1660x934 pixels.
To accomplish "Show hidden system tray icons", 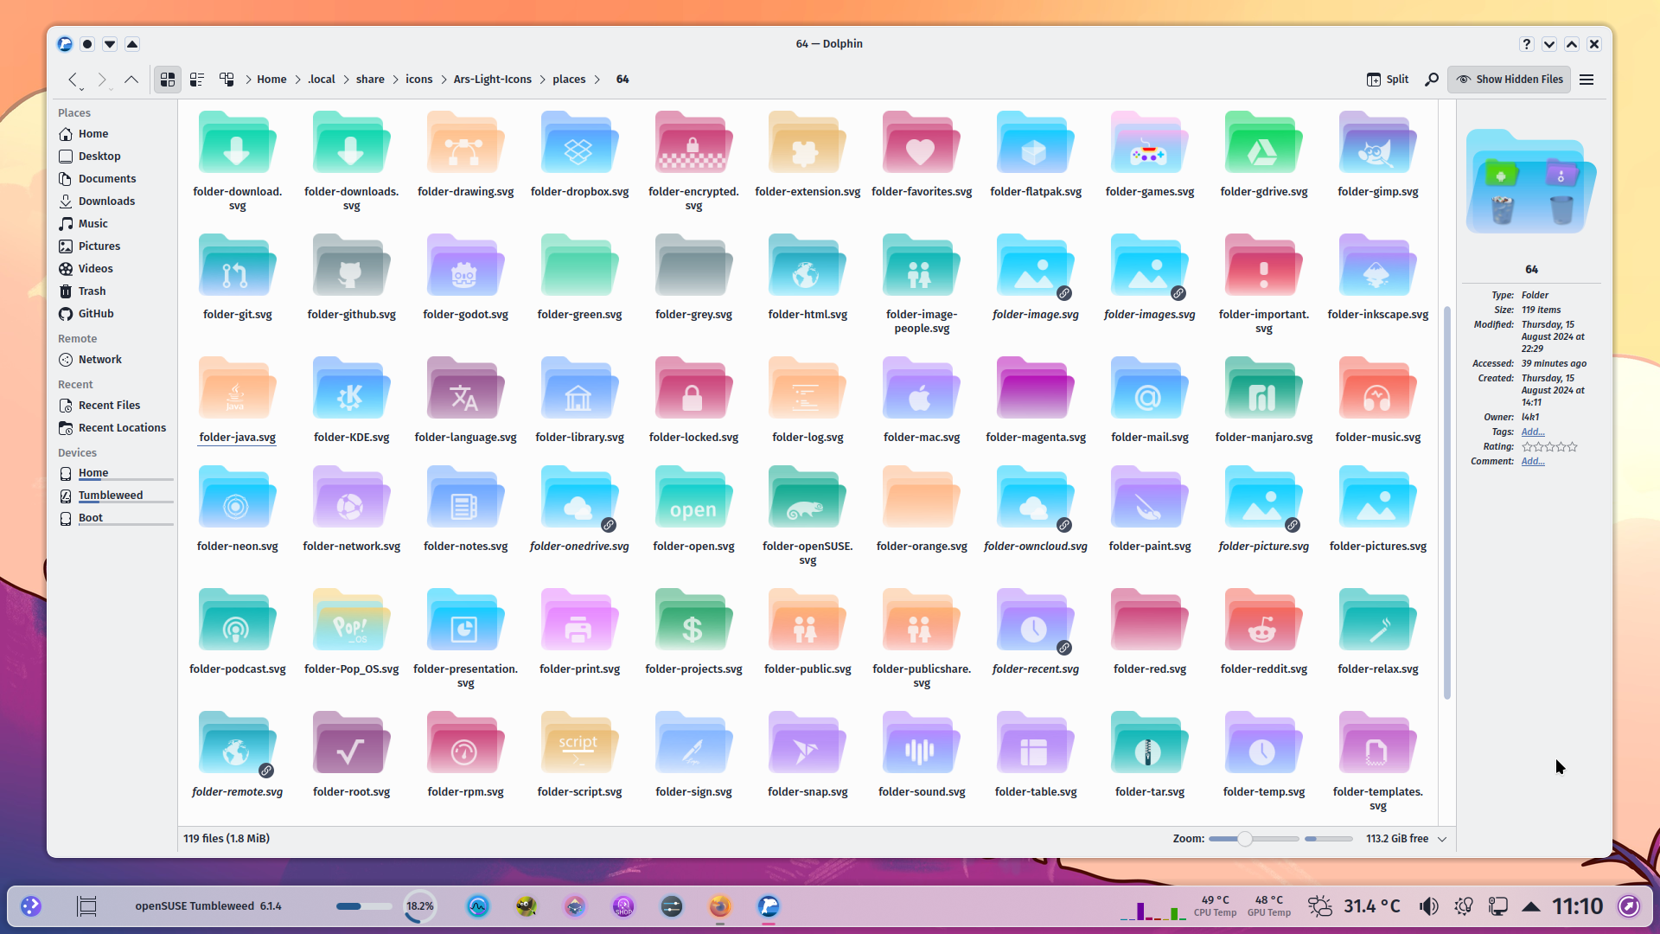I will click(x=1531, y=906).
